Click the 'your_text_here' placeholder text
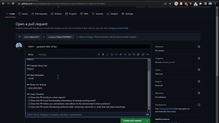The height and width of the screenshot is (123, 219). 35,88
